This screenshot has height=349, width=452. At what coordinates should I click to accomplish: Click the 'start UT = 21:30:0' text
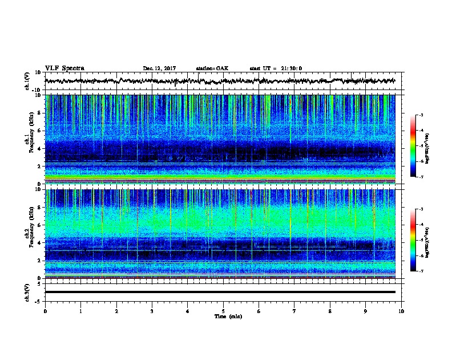(276, 68)
